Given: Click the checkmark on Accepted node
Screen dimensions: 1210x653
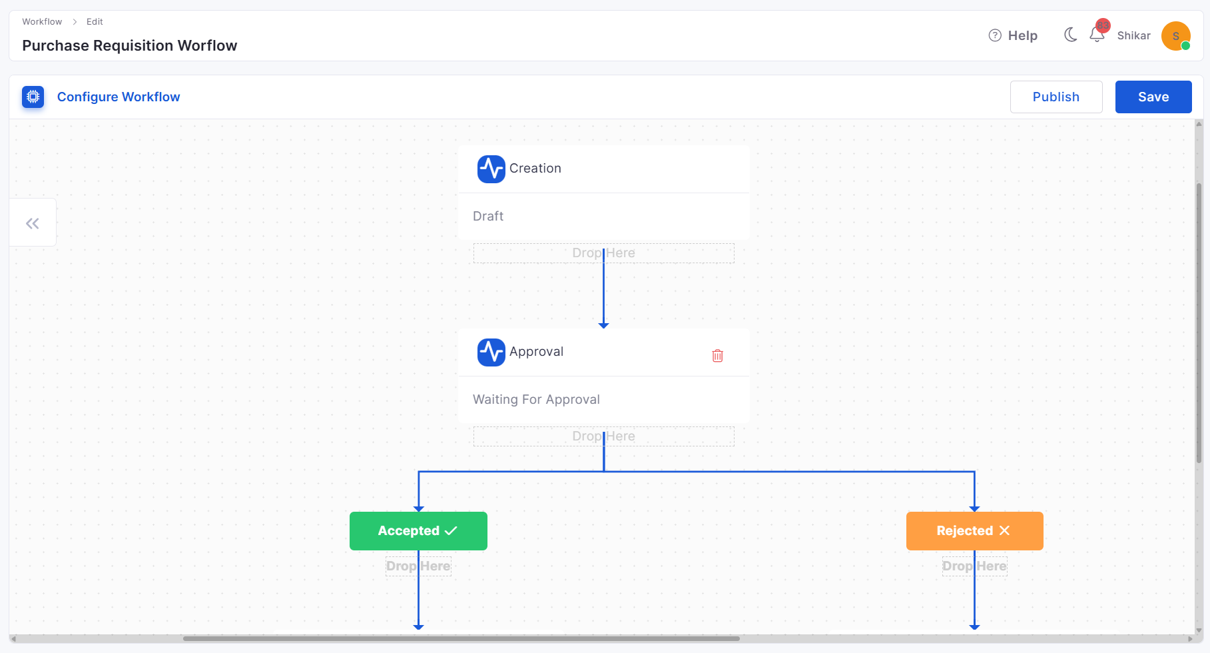Looking at the screenshot, I should (451, 530).
